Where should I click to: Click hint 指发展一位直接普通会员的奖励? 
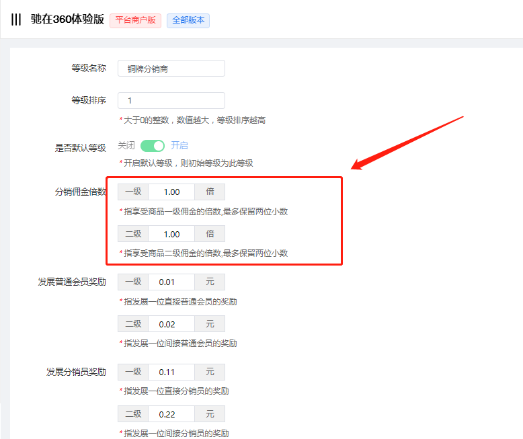click(178, 302)
